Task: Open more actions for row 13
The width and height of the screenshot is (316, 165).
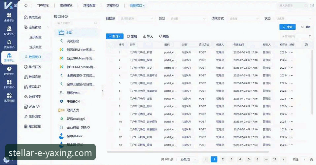Action: pyautogui.click(x=291, y=145)
